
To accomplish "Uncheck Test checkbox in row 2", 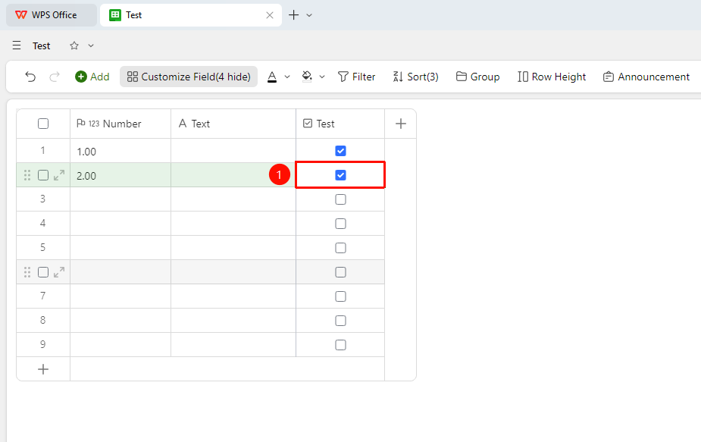I will pos(340,175).
